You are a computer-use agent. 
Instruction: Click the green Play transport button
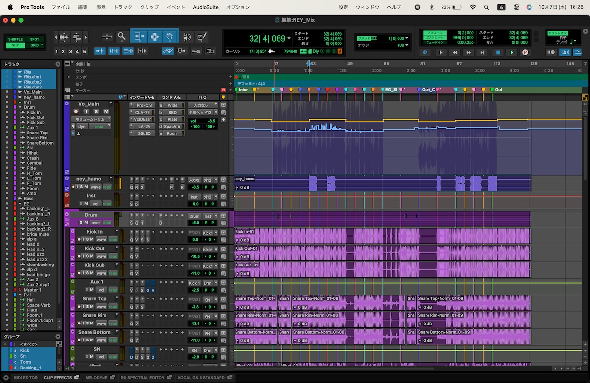coord(512,52)
